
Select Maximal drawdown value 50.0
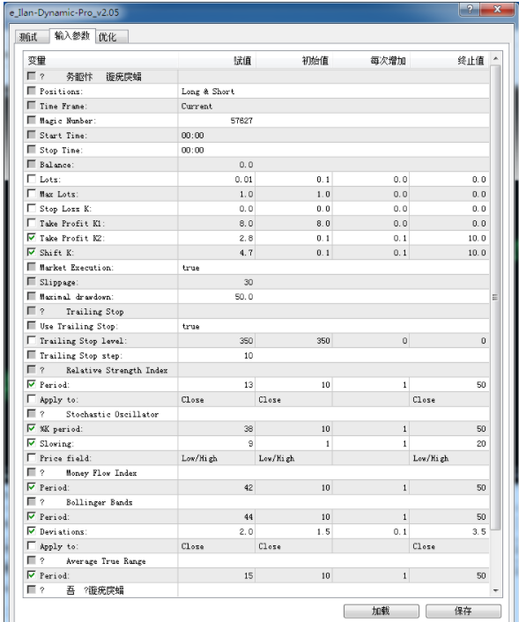click(244, 297)
